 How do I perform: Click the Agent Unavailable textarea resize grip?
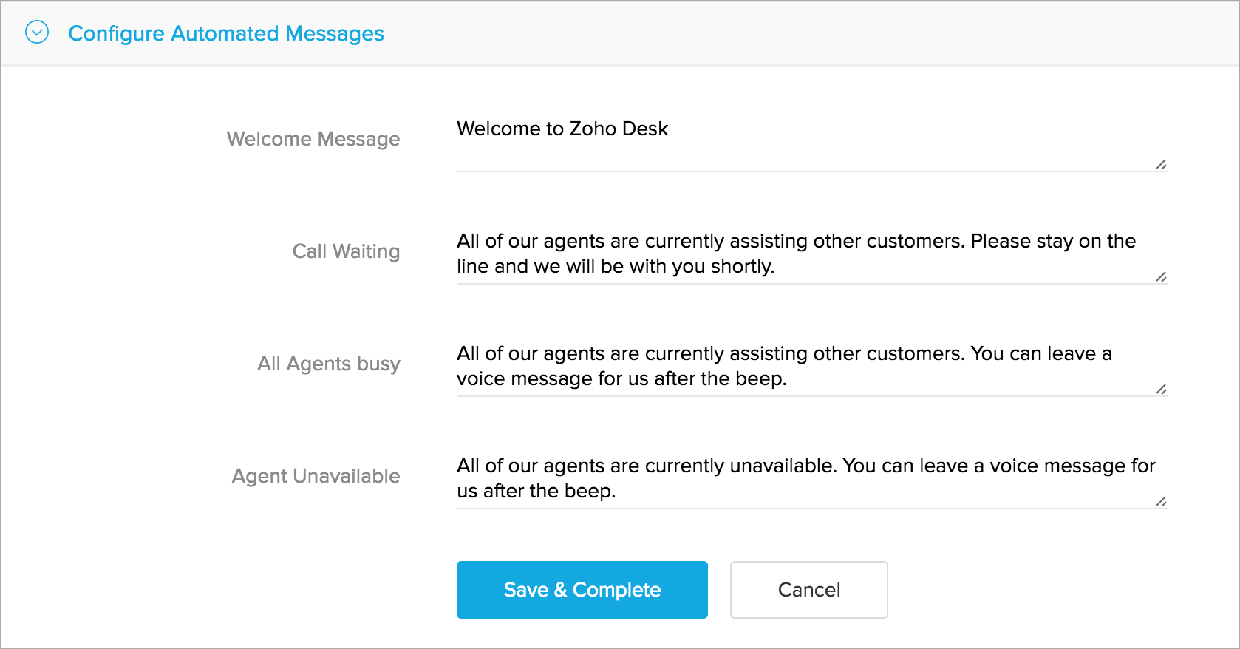pos(1161,502)
